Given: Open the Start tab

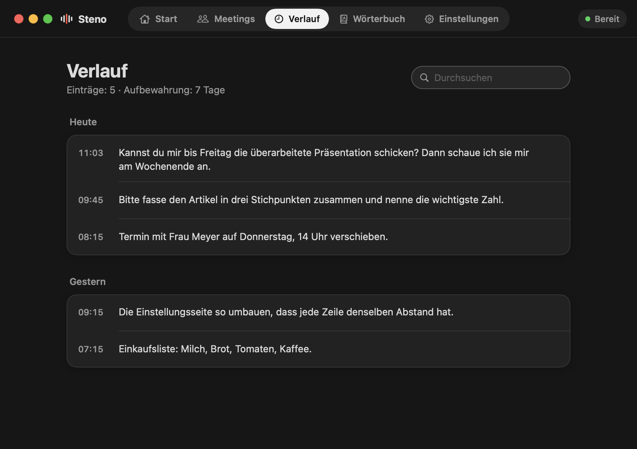Looking at the screenshot, I should (159, 19).
